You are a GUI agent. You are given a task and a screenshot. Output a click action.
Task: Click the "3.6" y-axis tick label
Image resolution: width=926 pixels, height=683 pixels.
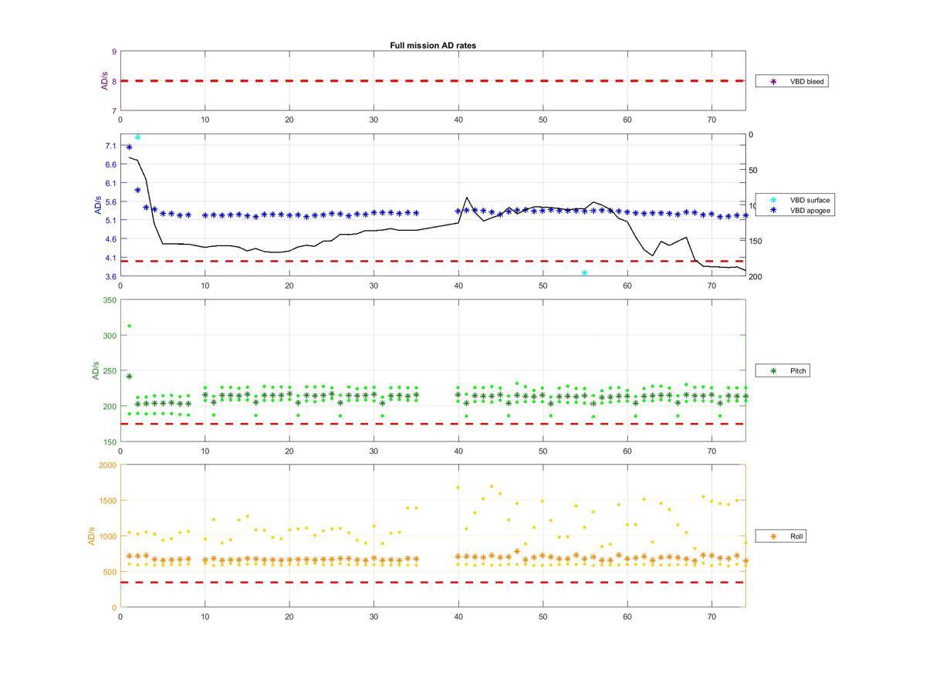(x=111, y=276)
